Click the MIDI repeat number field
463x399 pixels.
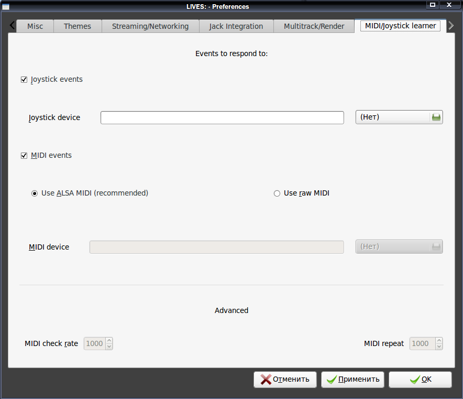click(x=423, y=344)
